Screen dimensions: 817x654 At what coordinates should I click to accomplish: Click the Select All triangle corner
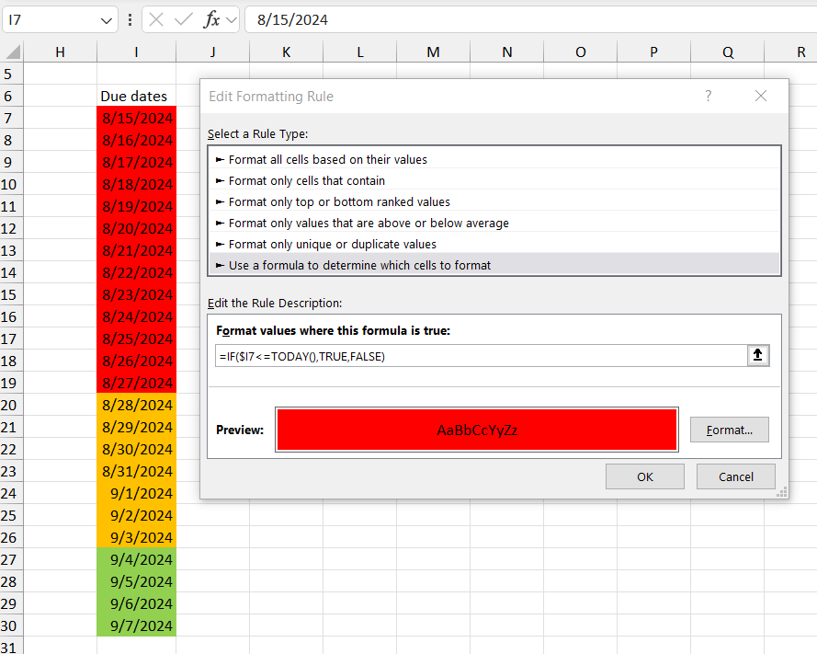[13, 52]
